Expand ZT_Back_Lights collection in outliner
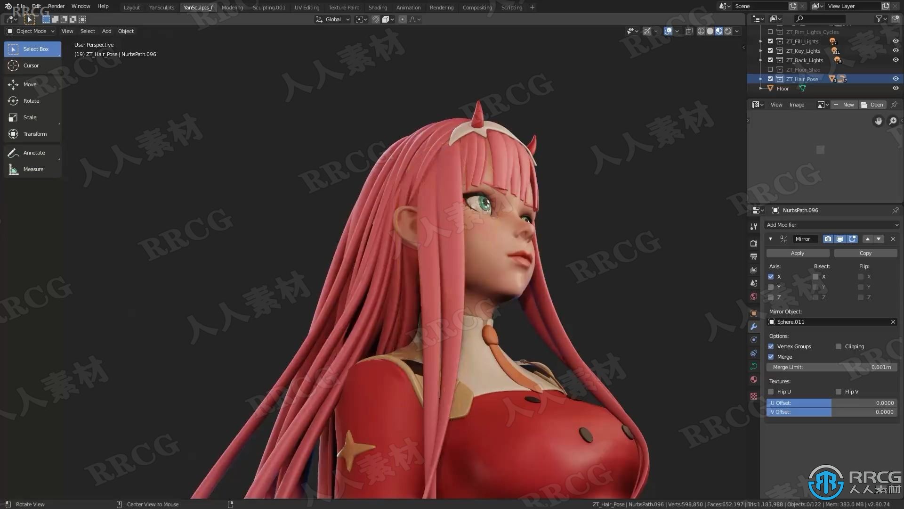This screenshot has height=509, width=904. point(761,60)
